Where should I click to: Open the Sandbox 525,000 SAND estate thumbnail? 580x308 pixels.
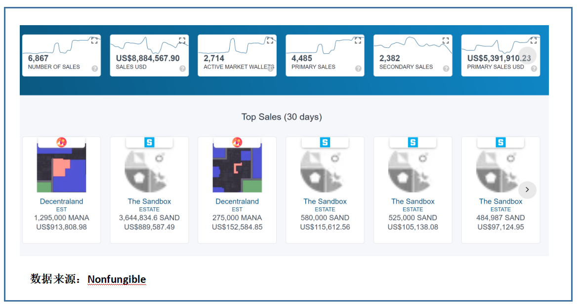(x=413, y=171)
